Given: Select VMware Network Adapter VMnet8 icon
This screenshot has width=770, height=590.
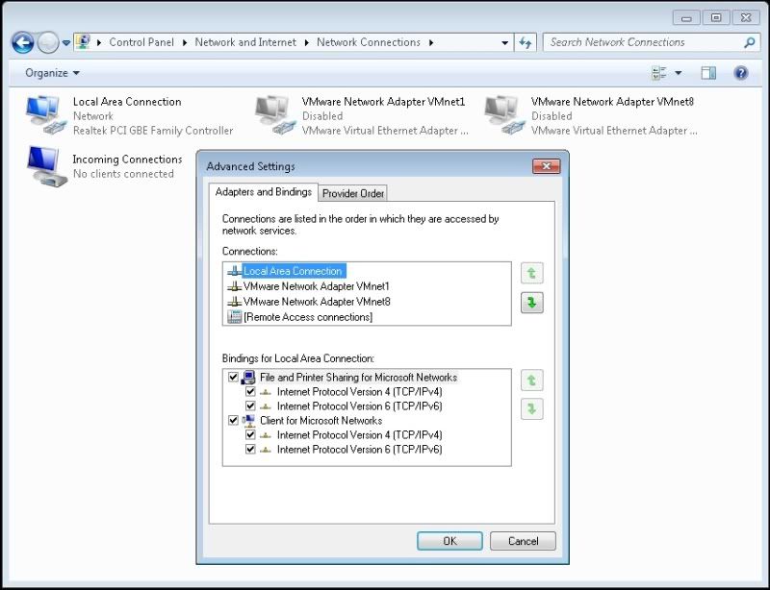Looking at the screenshot, I should point(504,115).
